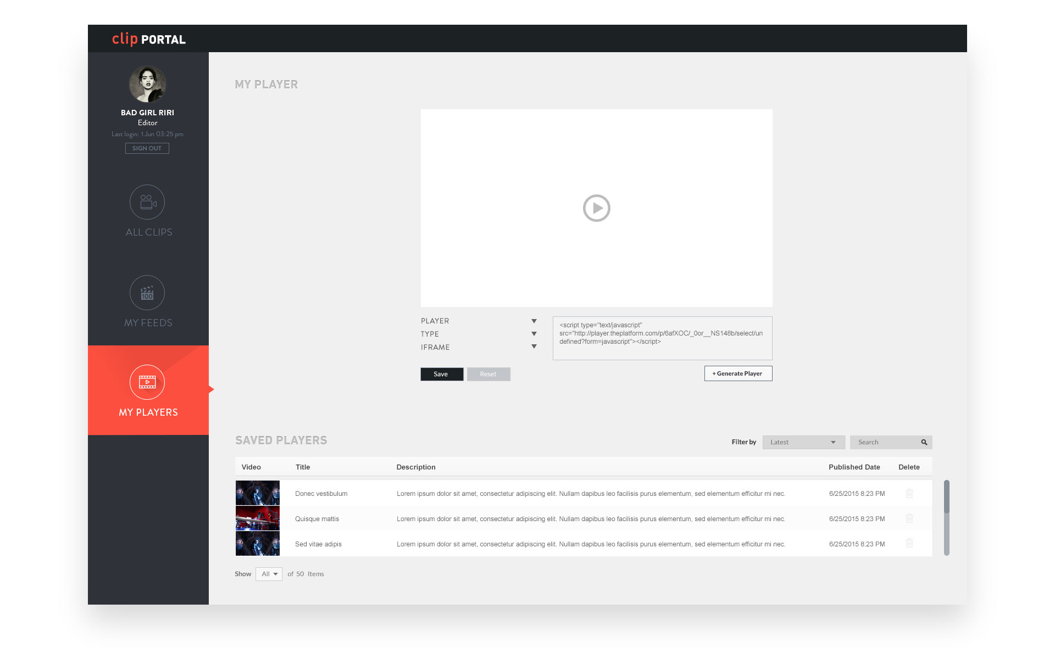Screen dimensions: 1055x648
Task: Click the My Players film icon
Action: click(x=147, y=382)
